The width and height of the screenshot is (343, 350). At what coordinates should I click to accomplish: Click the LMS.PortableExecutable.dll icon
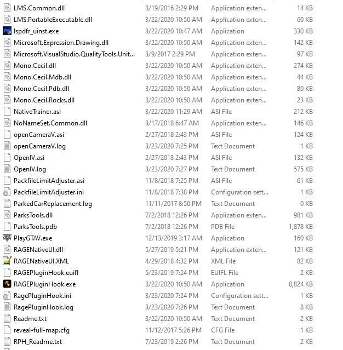7,20
